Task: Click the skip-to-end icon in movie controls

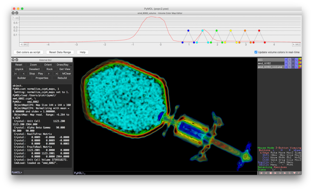Action: click(x=285, y=173)
